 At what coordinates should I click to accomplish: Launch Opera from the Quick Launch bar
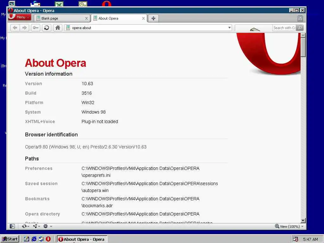tap(48, 239)
